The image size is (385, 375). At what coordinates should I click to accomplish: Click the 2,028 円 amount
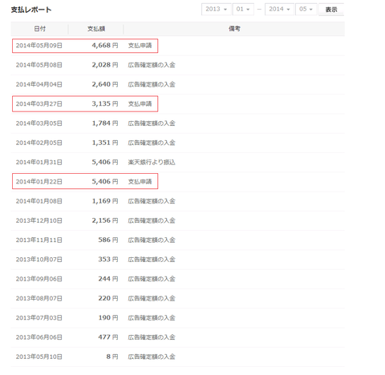click(x=105, y=65)
